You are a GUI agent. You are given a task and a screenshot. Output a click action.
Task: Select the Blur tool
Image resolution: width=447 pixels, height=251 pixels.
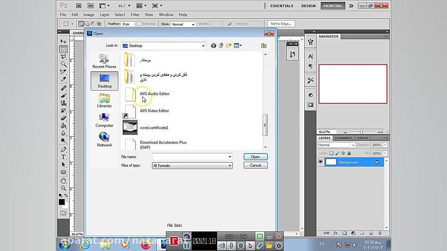[x=63, y=133]
